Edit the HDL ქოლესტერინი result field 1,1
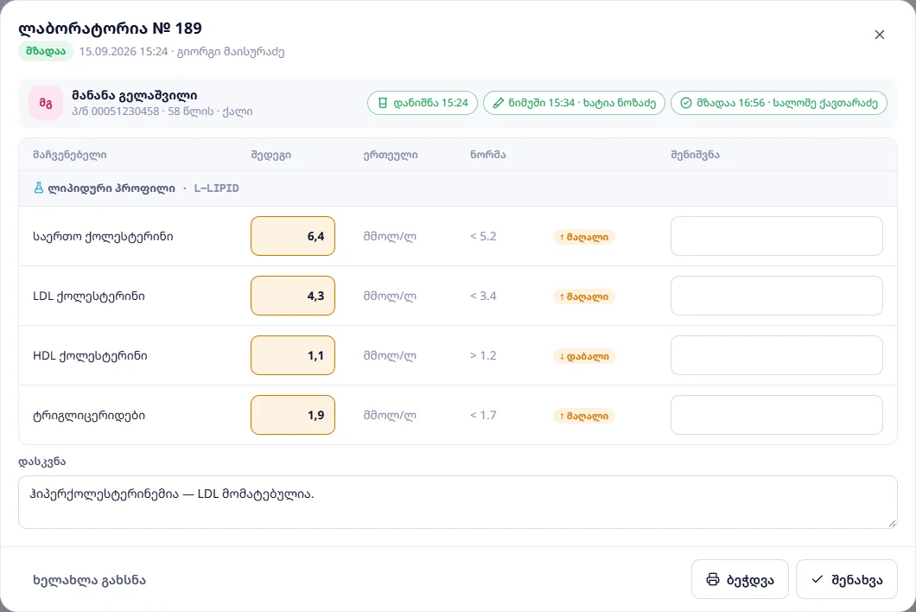 coord(293,355)
